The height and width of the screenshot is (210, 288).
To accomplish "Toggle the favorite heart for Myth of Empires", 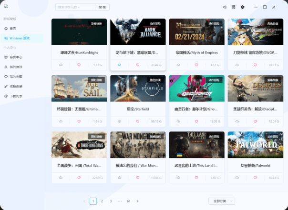I will [x=196, y=65].
